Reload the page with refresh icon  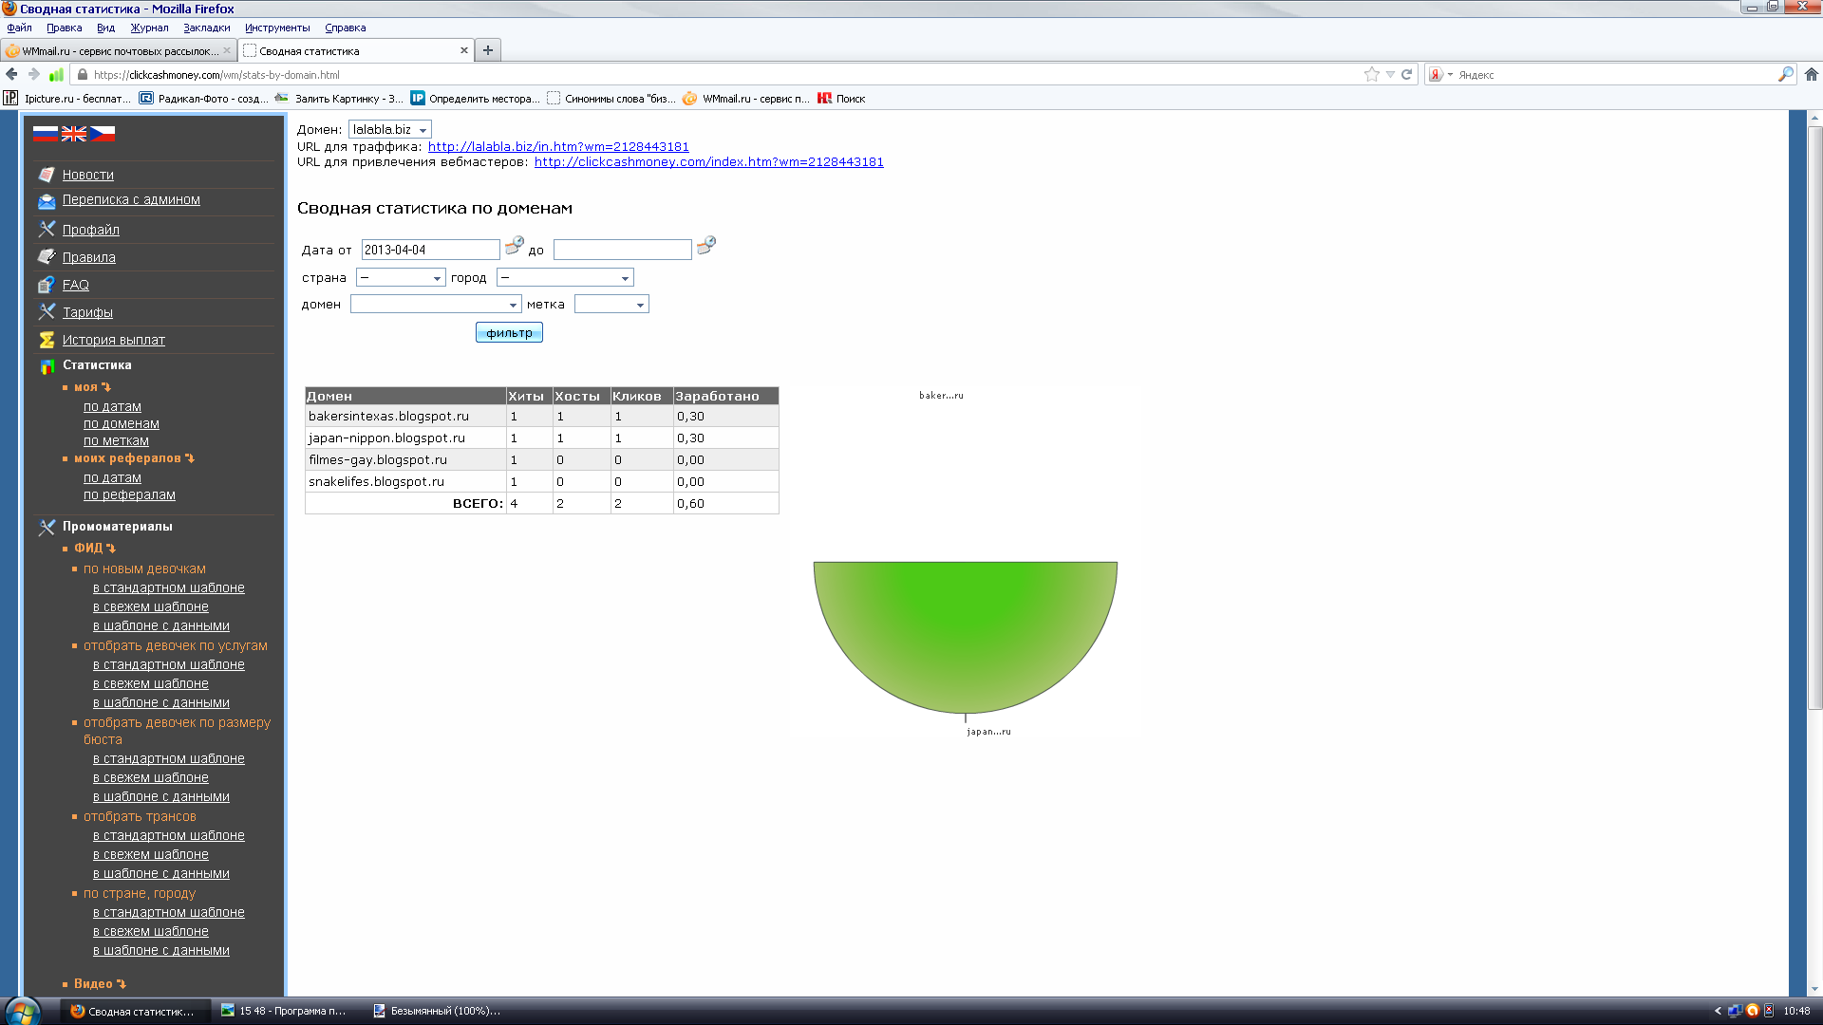[x=1407, y=74]
